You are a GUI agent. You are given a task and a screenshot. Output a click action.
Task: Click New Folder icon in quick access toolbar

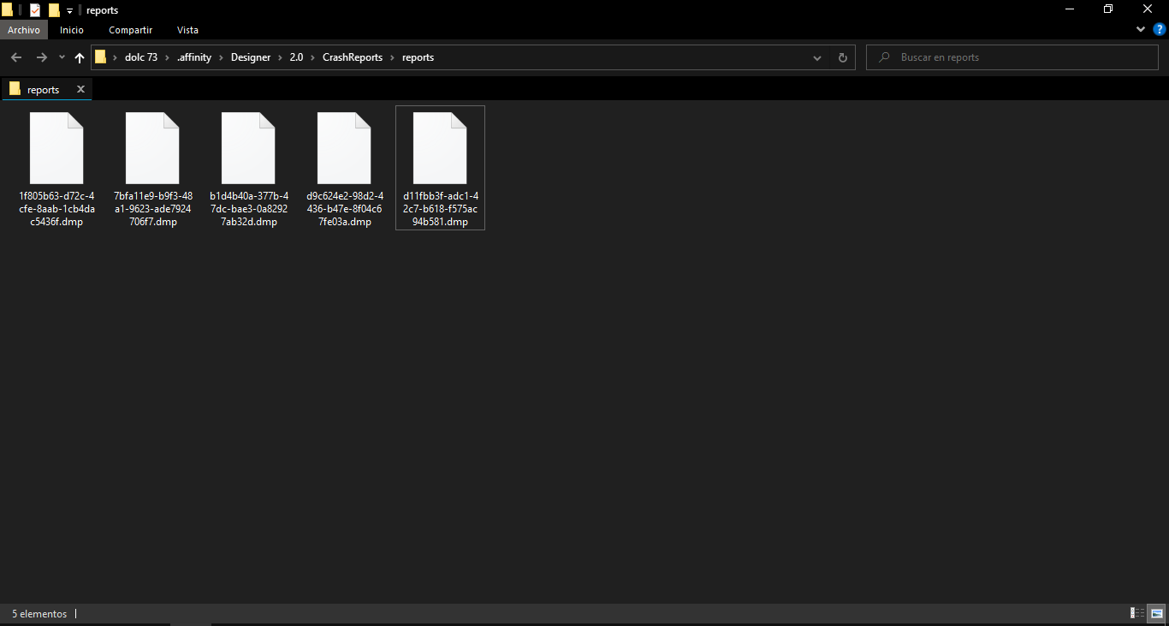click(54, 10)
